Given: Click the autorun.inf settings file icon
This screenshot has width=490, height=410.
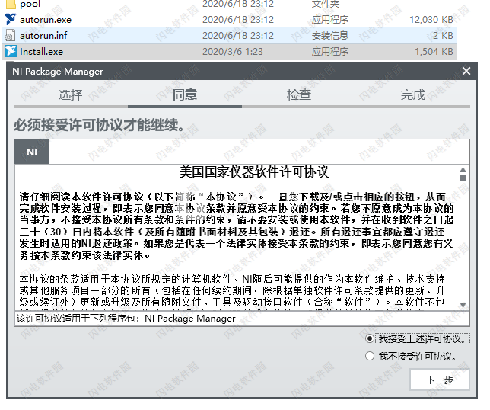Looking at the screenshot, I should pyautogui.click(x=10, y=35).
